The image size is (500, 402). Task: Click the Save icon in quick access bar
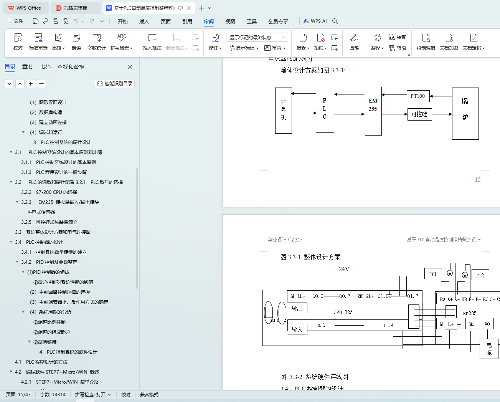[x=36, y=21]
